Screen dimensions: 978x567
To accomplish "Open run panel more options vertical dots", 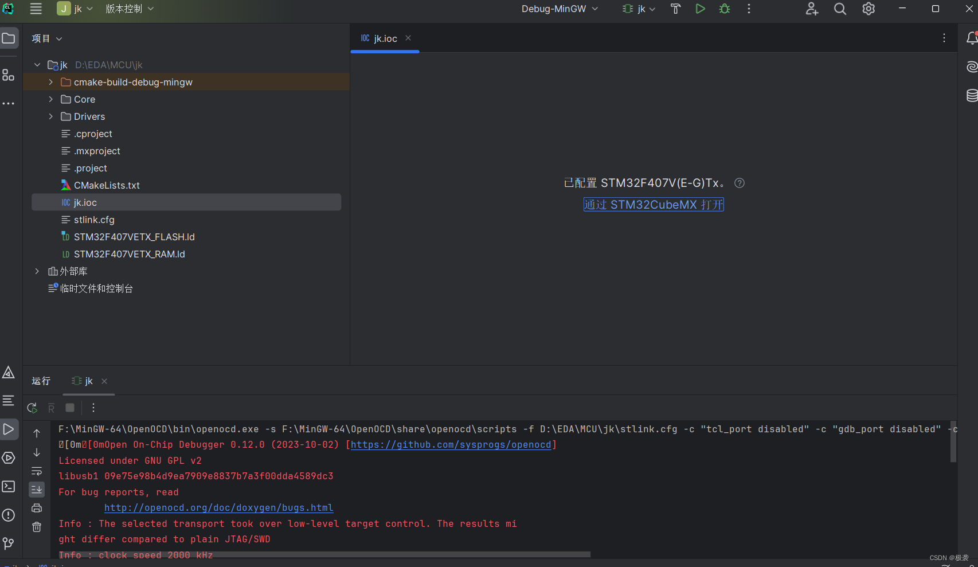I will [x=93, y=408].
